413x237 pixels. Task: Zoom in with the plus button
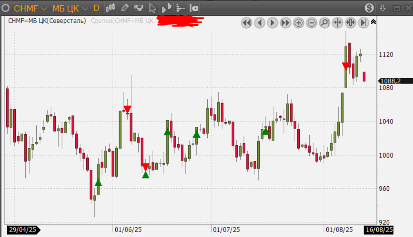[299, 23]
